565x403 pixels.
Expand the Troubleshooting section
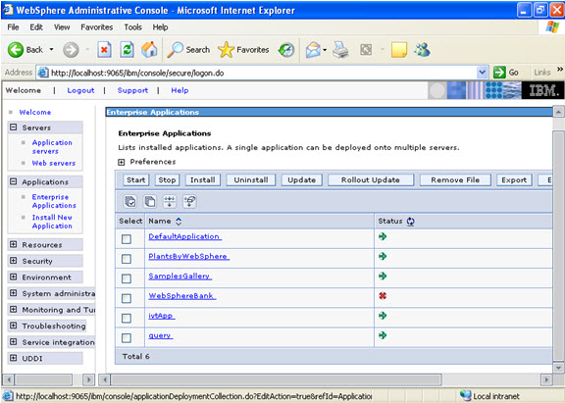14,326
